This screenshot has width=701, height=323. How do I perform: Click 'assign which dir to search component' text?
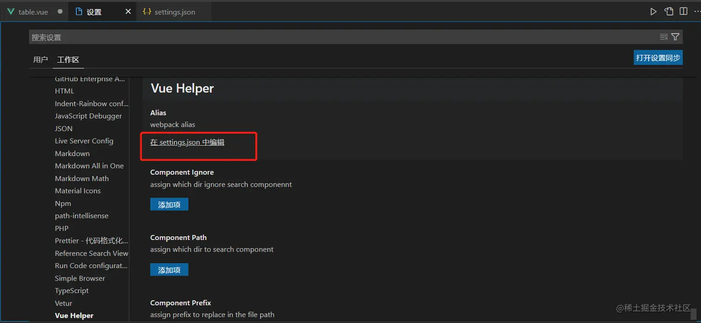click(x=212, y=249)
